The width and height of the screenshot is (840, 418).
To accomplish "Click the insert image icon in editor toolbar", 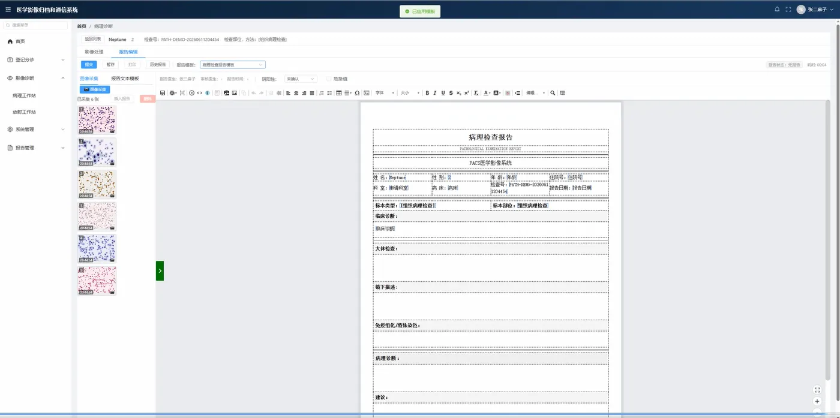I will point(235,93).
